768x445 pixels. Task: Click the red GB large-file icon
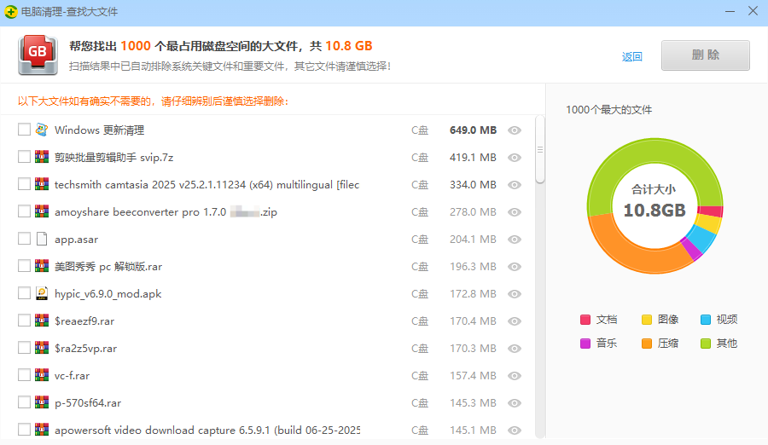38,55
